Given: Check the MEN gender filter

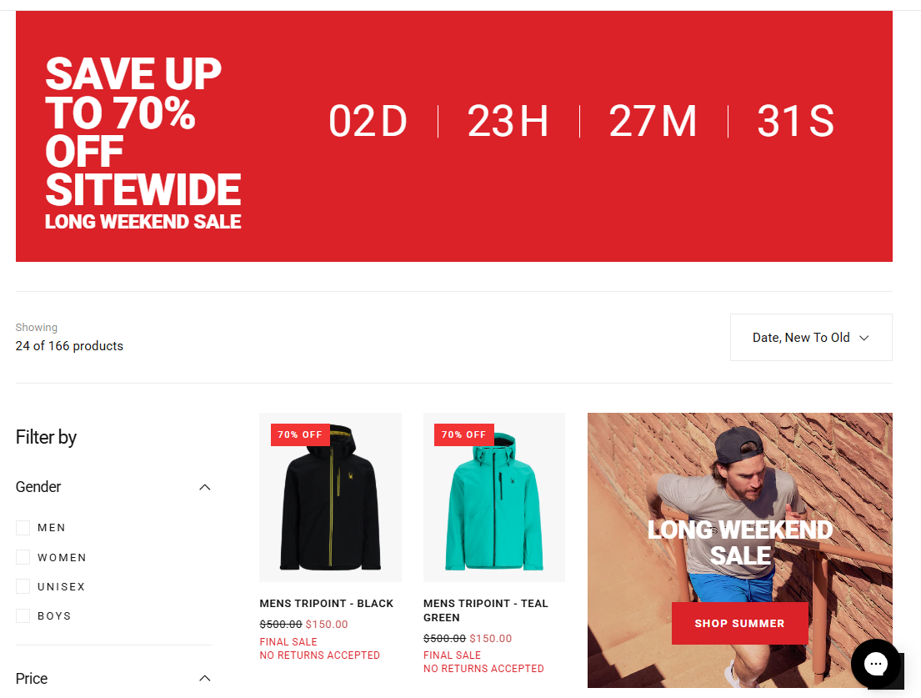Looking at the screenshot, I should point(23,528).
